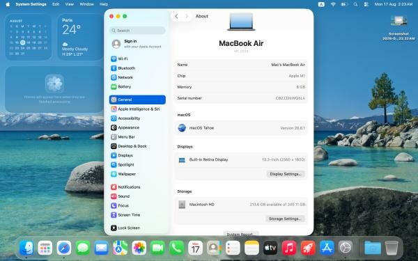Image resolution: width=418 pixels, height=261 pixels.
Task: Launch FaceTime from the Dock
Action: [158, 248]
